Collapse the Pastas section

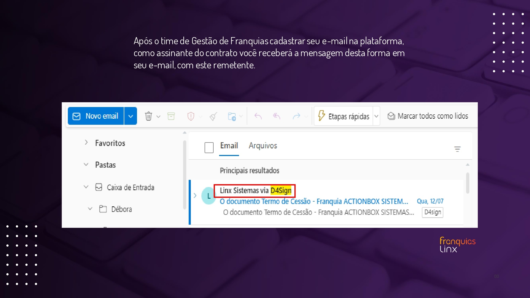coord(86,164)
